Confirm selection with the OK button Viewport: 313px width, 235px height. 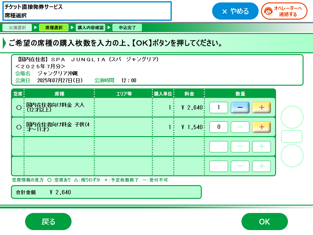(x=264, y=222)
